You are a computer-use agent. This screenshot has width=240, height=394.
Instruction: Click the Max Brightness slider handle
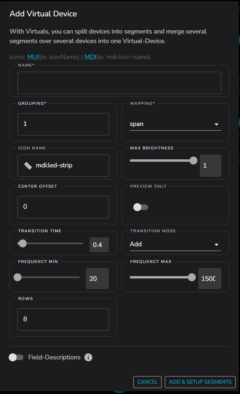click(193, 161)
